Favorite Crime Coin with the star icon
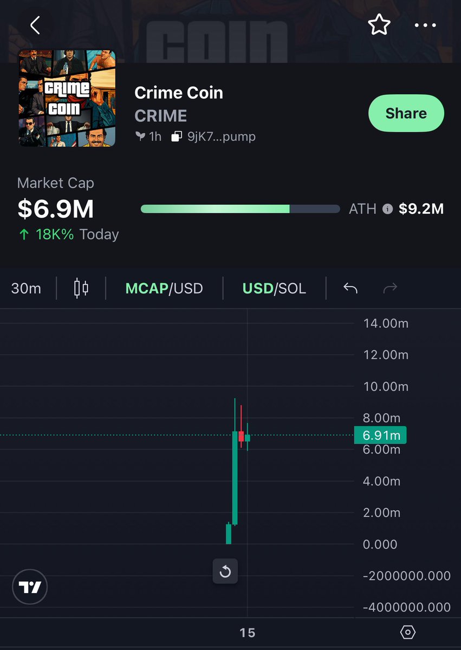This screenshot has height=650, width=461. coord(379,24)
